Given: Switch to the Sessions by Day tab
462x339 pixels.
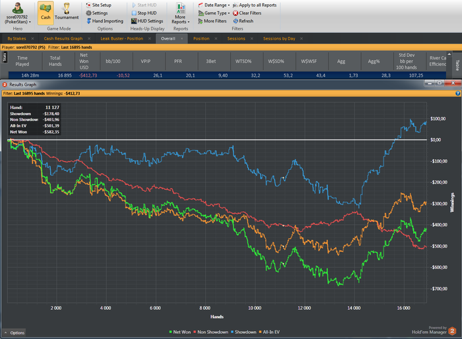Looking at the screenshot, I should [x=279, y=38].
